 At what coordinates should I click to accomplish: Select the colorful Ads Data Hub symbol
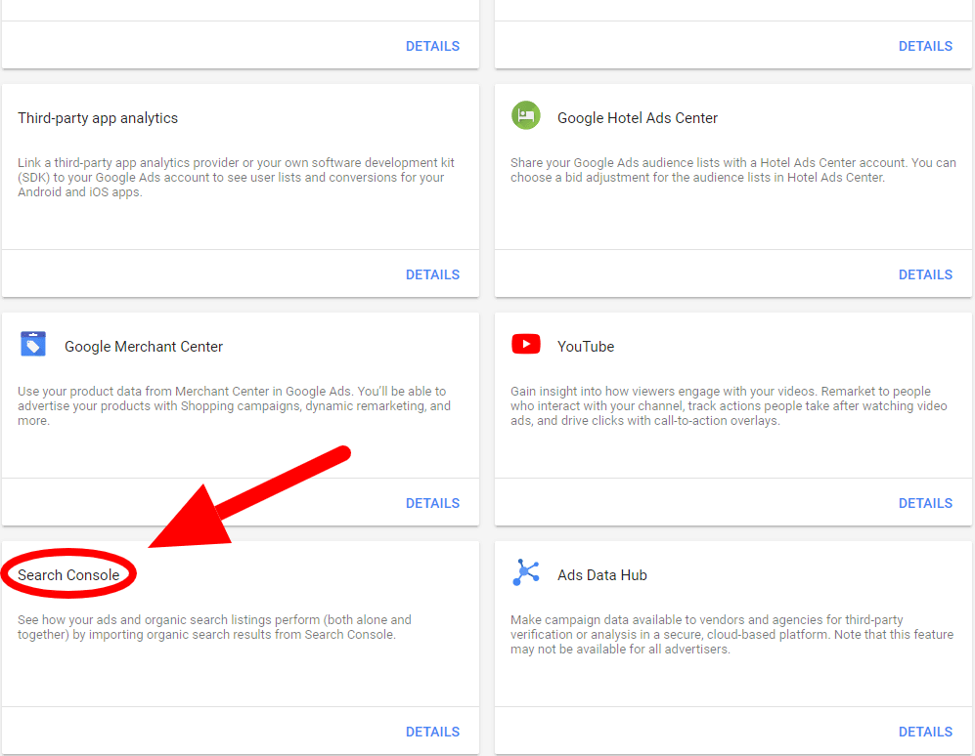pyautogui.click(x=525, y=573)
